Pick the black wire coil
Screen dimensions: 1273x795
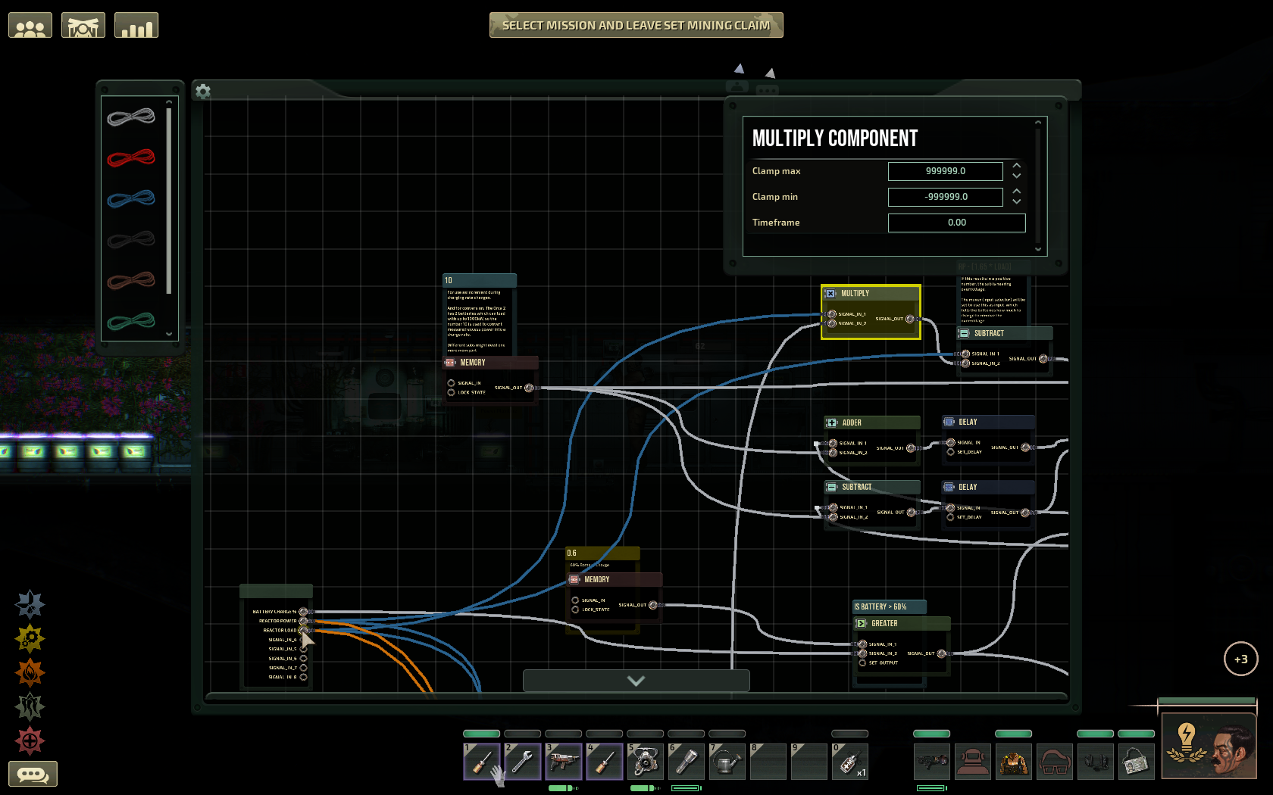pos(131,239)
